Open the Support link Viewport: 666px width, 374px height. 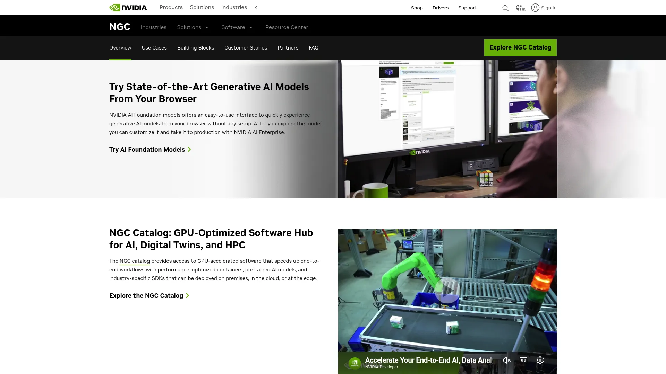468,8
